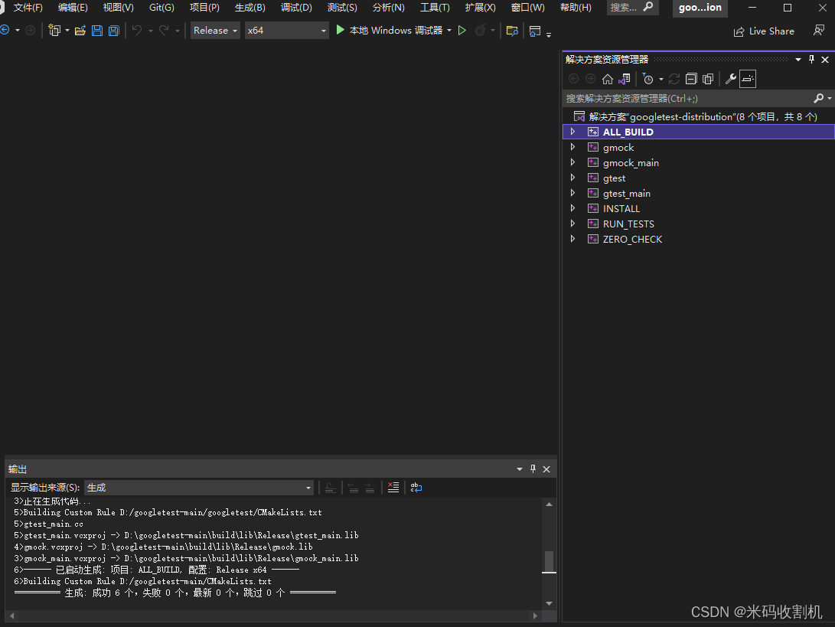Image resolution: width=835 pixels, height=627 pixels.
Task: Click the Find Message in Code output icon
Action: coord(331,488)
